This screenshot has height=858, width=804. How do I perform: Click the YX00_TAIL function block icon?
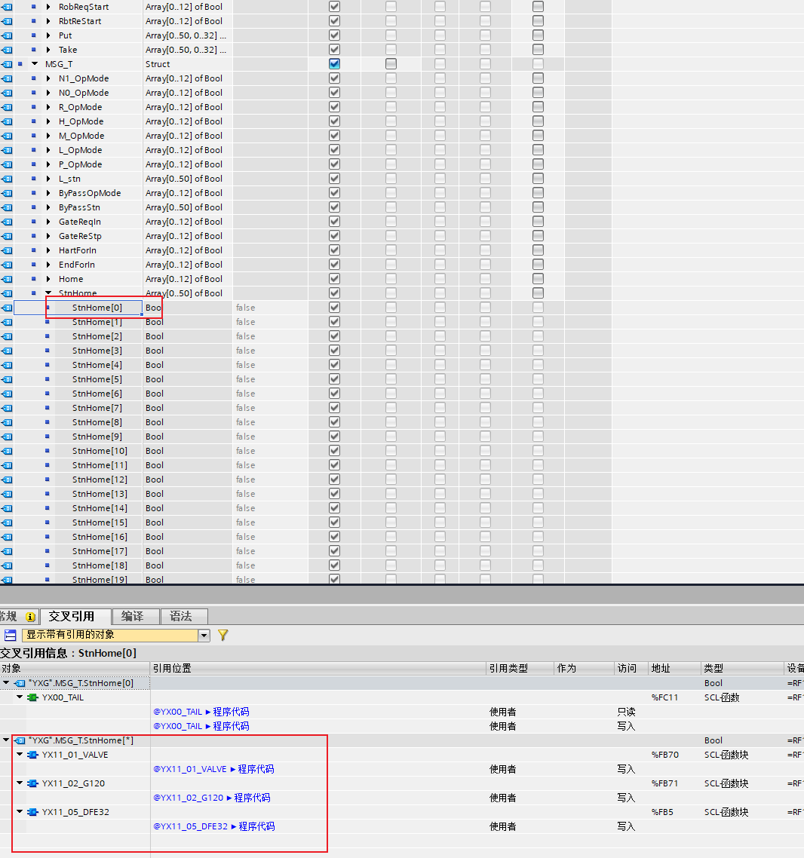(32, 697)
